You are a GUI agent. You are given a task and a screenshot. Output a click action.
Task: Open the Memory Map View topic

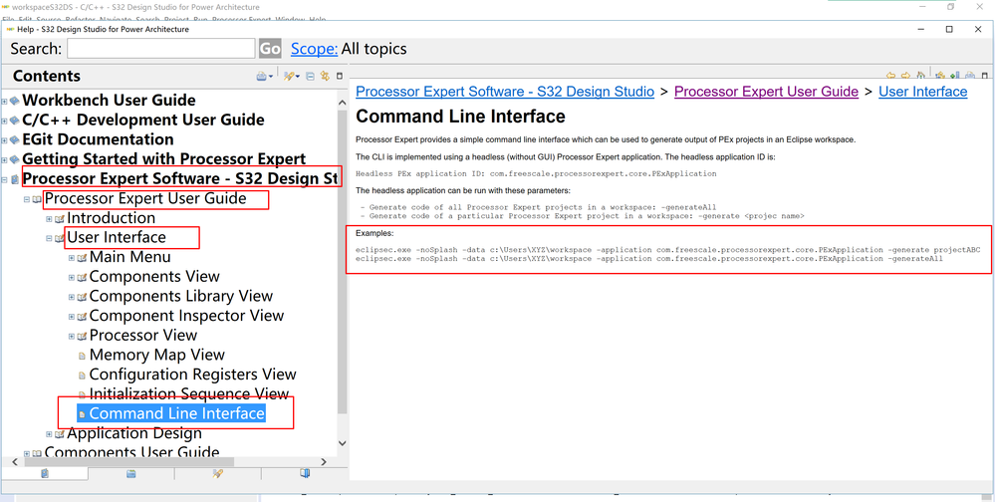tap(156, 356)
